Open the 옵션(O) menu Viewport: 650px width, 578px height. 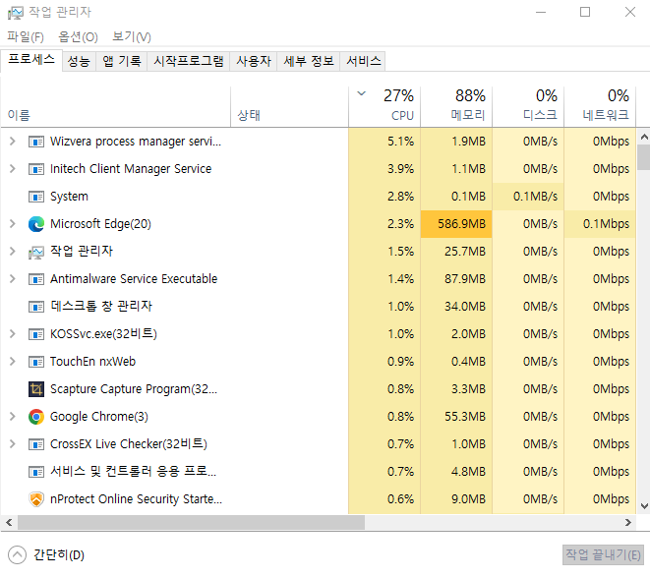pos(78,37)
